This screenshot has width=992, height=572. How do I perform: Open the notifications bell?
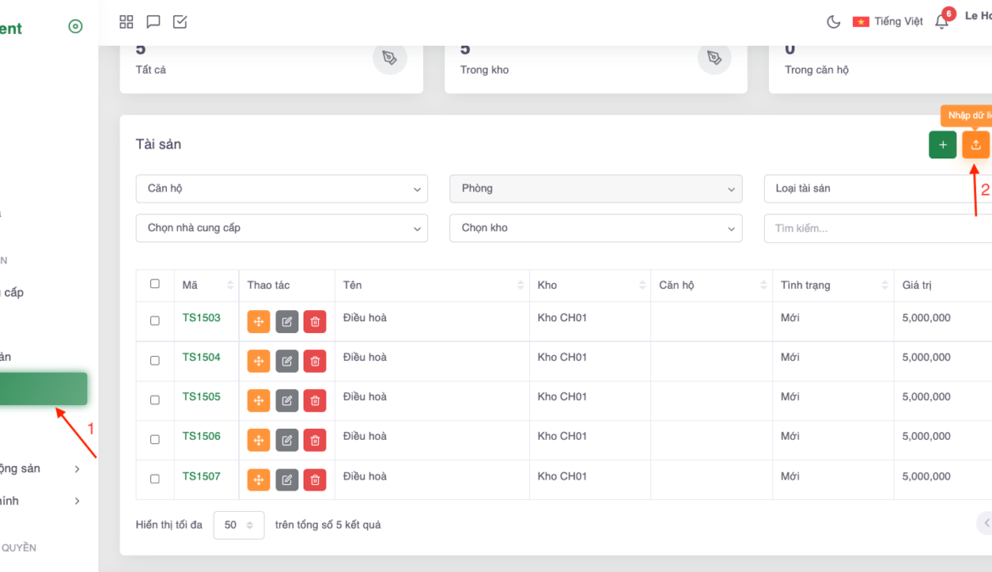[942, 22]
